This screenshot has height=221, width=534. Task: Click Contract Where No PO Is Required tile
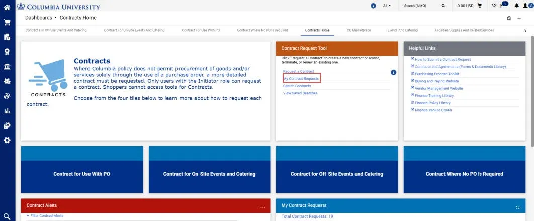coord(465,169)
